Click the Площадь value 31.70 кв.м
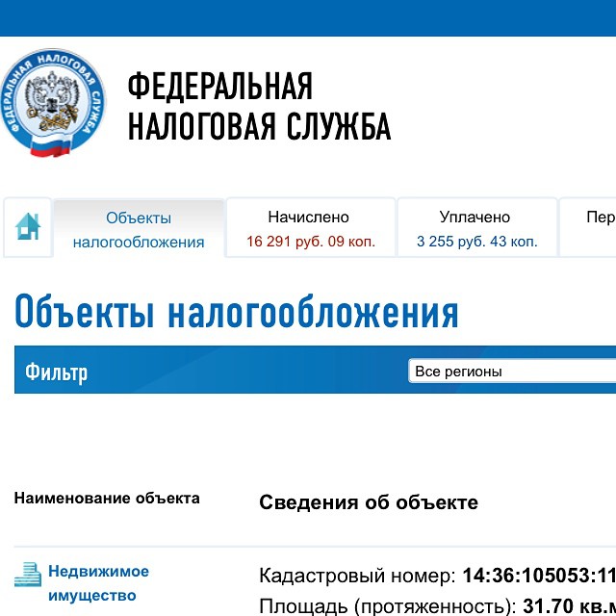The image size is (616, 616). [x=569, y=605]
